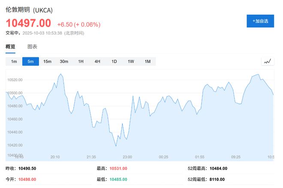283x188 pixels.
Task: Click the chart type line icon
Action: [268, 62]
